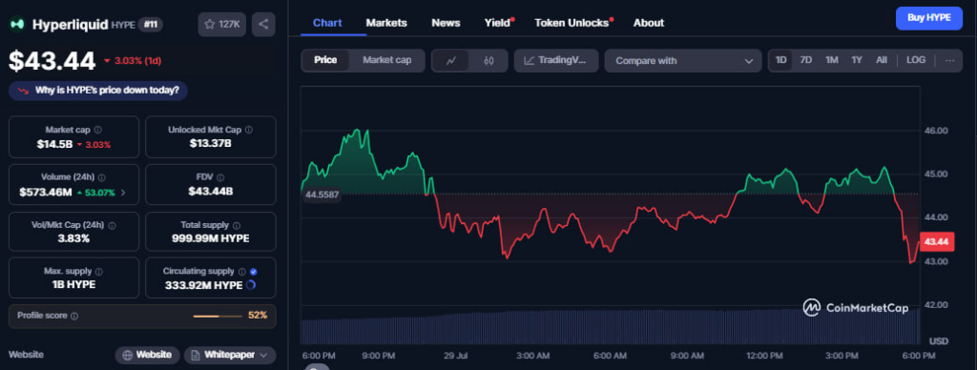This screenshot has width=977, height=370.
Task: Select the line chart icon
Action: (451, 60)
